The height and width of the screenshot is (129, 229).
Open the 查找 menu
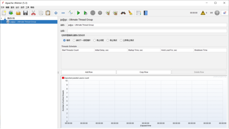tap(12, 7)
